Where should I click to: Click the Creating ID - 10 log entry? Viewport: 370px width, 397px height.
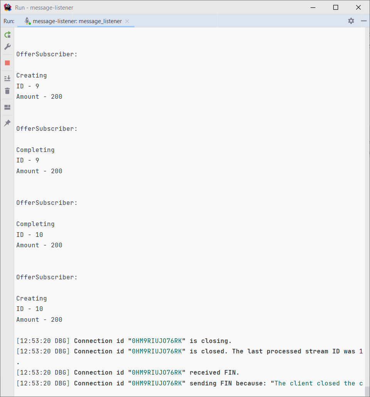pyautogui.click(x=29, y=309)
